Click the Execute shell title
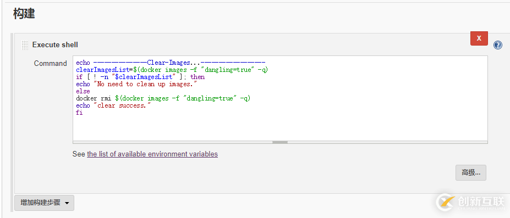Viewport: 510px width, 218px height. (x=55, y=45)
